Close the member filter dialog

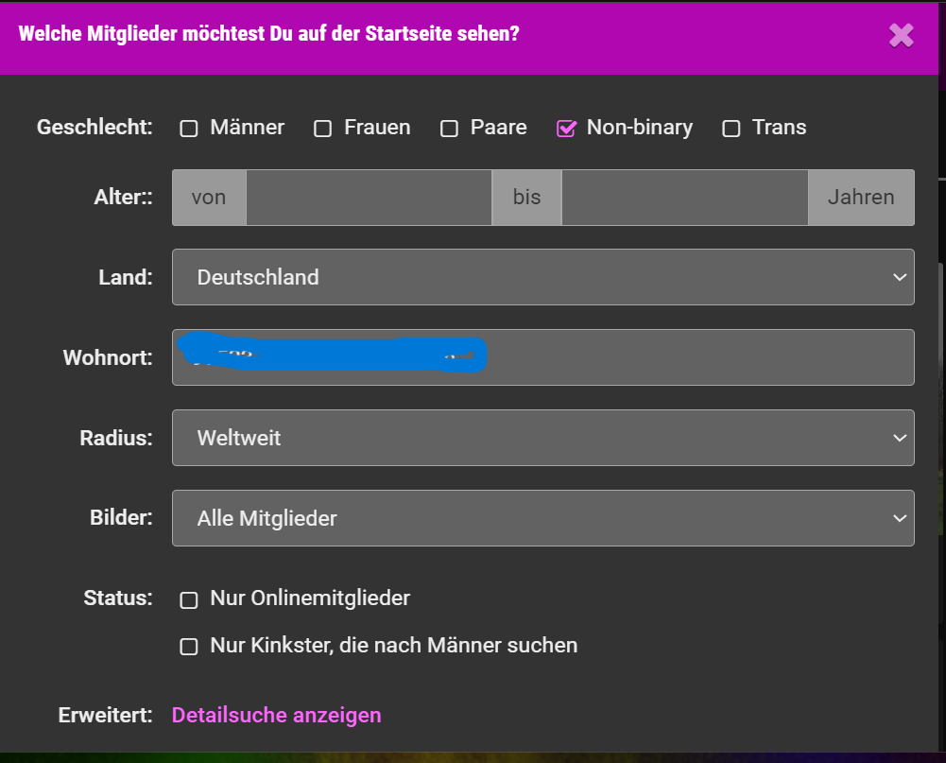coord(901,36)
